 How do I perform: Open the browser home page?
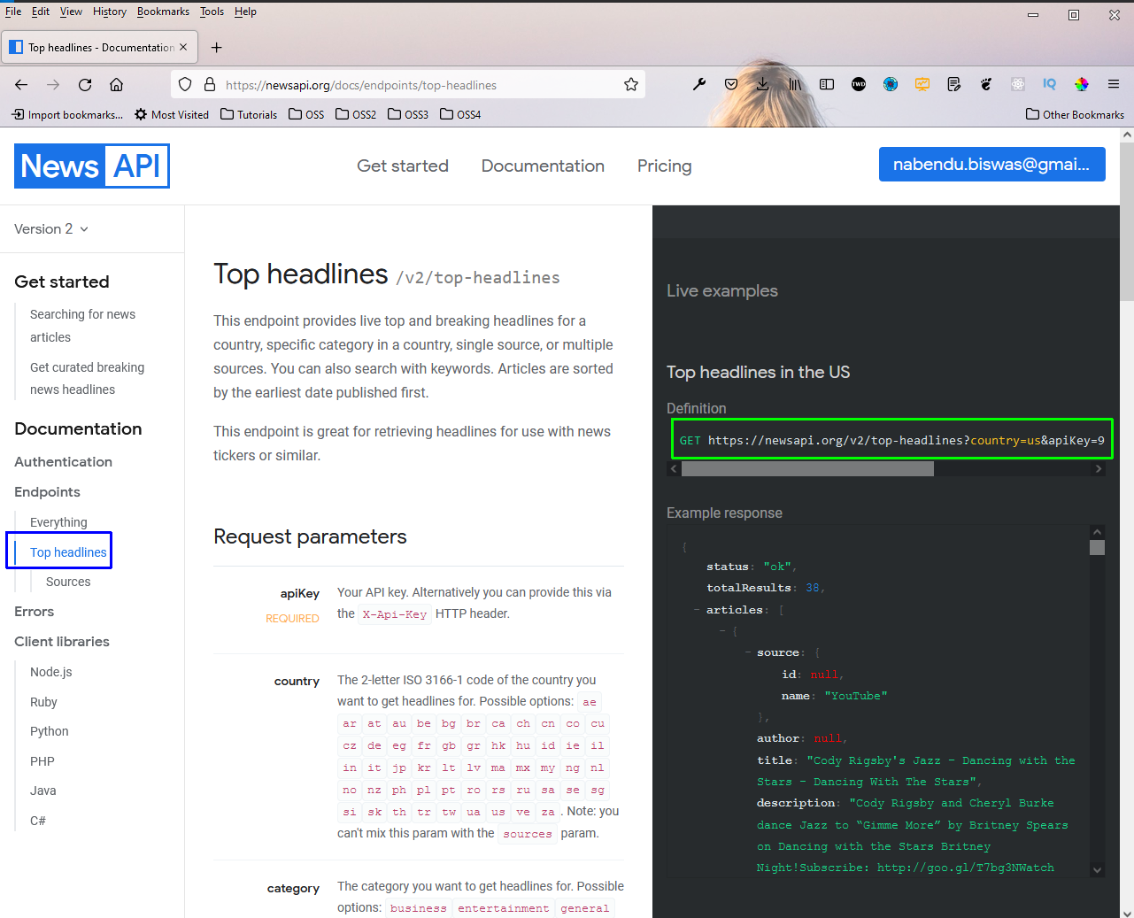click(x=116, y=85)
